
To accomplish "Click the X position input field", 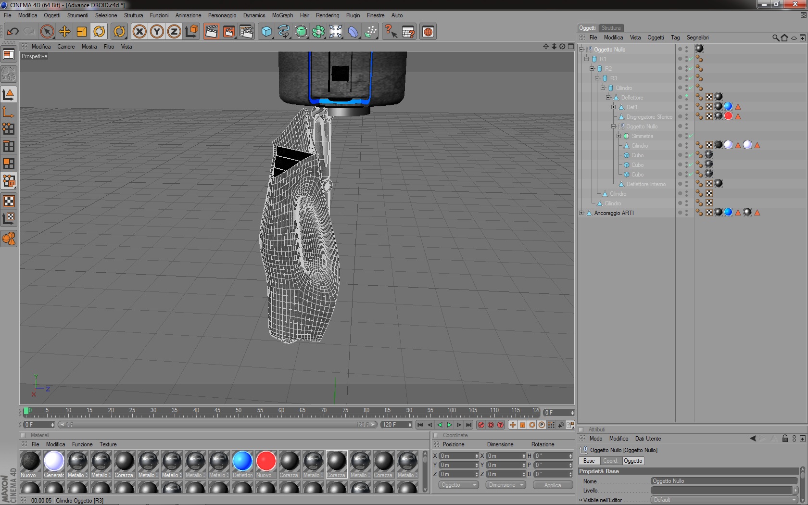I will (458, 456).
